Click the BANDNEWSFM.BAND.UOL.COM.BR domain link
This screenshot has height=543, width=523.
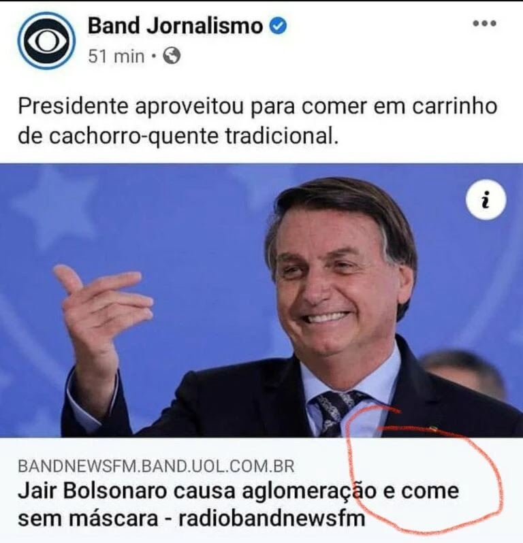pos(156,466)
